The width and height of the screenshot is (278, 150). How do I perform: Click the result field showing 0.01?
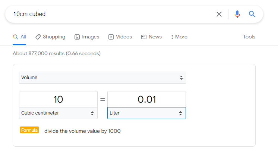(x=146, y=99)
